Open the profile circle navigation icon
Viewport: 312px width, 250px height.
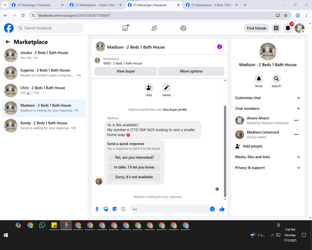tap(183, 28)
